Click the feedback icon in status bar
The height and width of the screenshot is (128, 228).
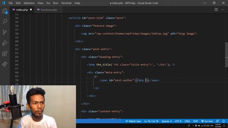click(x=217, y=121)
